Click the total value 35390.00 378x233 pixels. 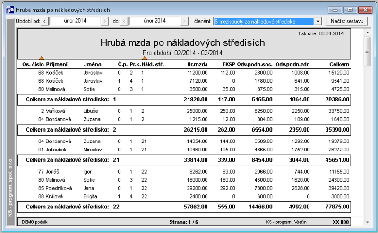click(x=337, y=130)
